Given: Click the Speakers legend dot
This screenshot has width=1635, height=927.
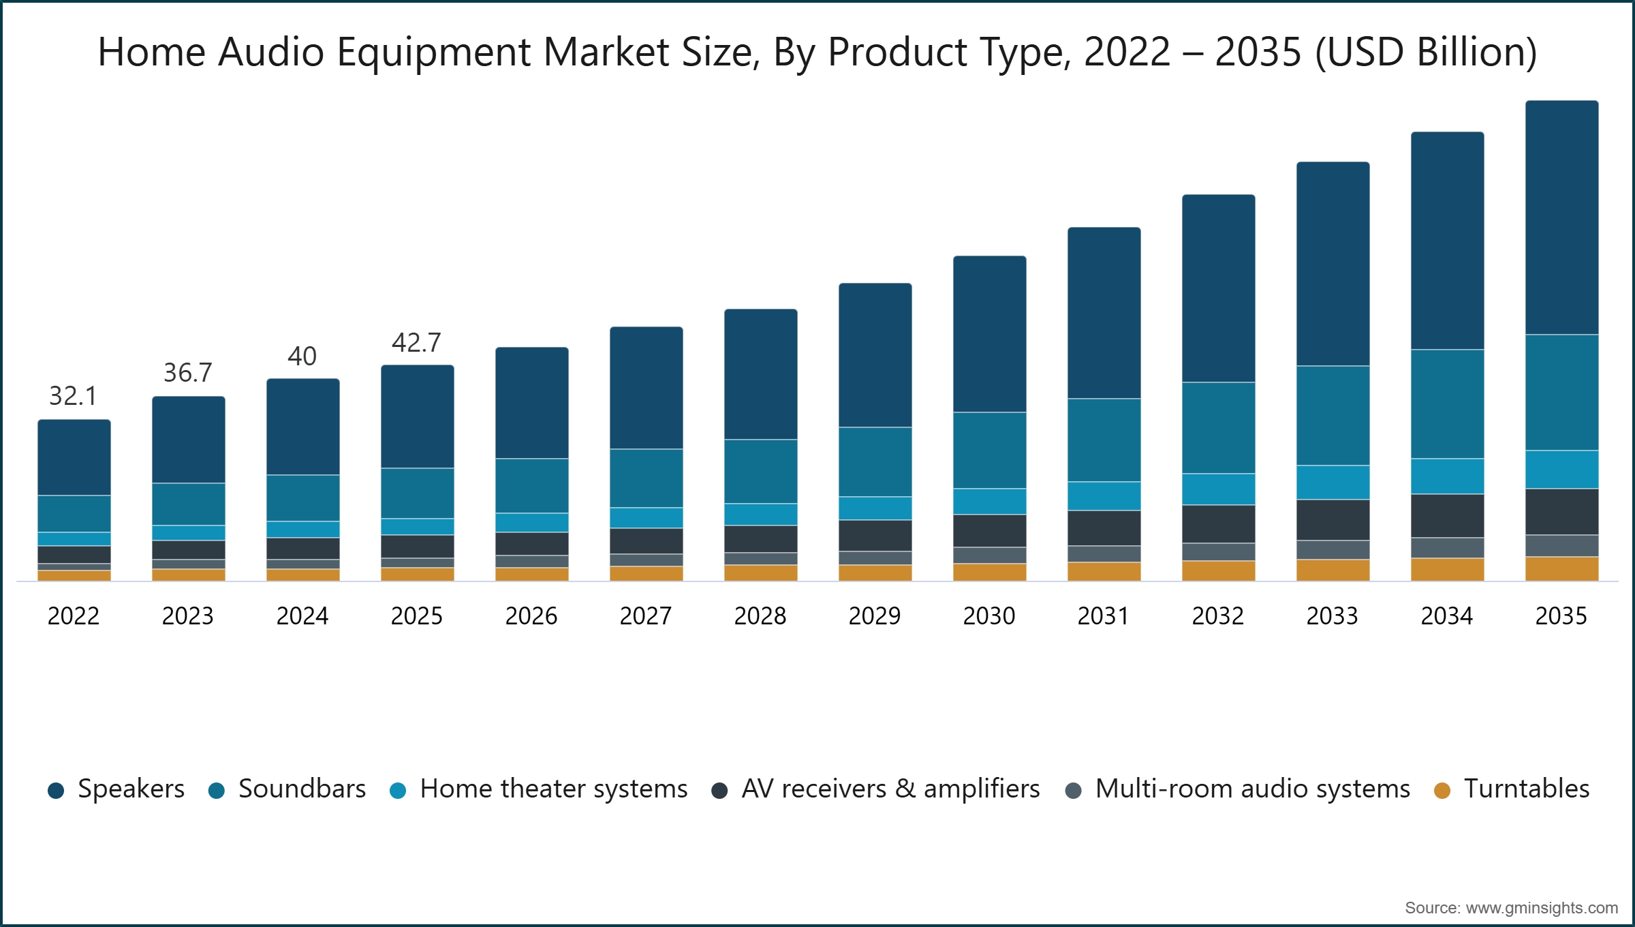Looking at the screenshot, I should [56, 791].
